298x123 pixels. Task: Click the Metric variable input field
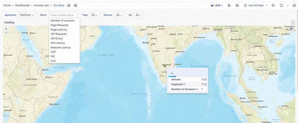pos(63,15)
